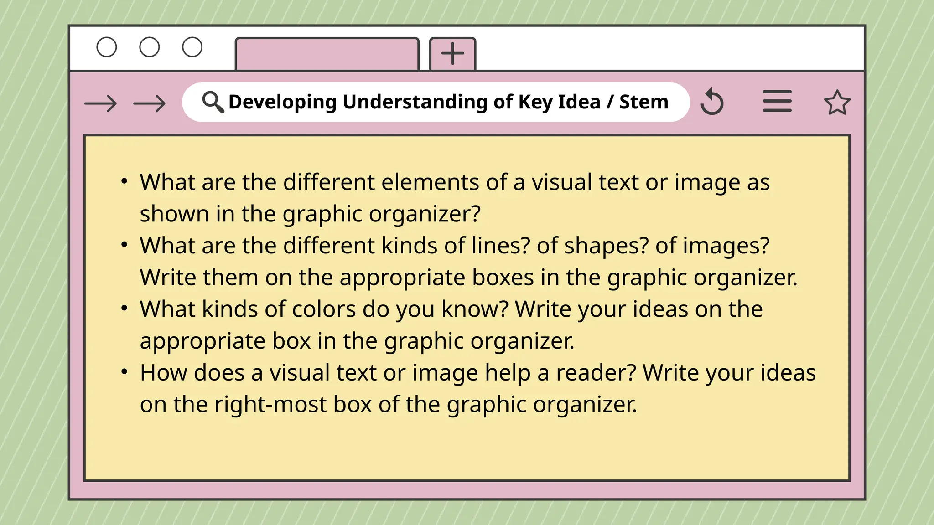This screenshot has width=934, height=525.
Task: Click the bullet about kinds of lines
Action: pos(454,246)
